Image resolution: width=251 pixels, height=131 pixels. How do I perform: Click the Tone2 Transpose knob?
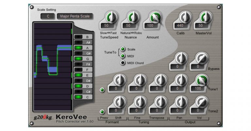click(x=161, y=102)
